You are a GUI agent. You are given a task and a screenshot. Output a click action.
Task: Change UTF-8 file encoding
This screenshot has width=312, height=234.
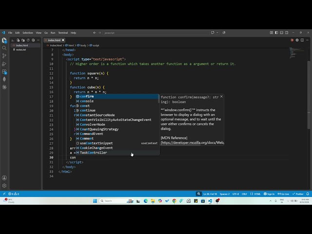pos(235,194)
